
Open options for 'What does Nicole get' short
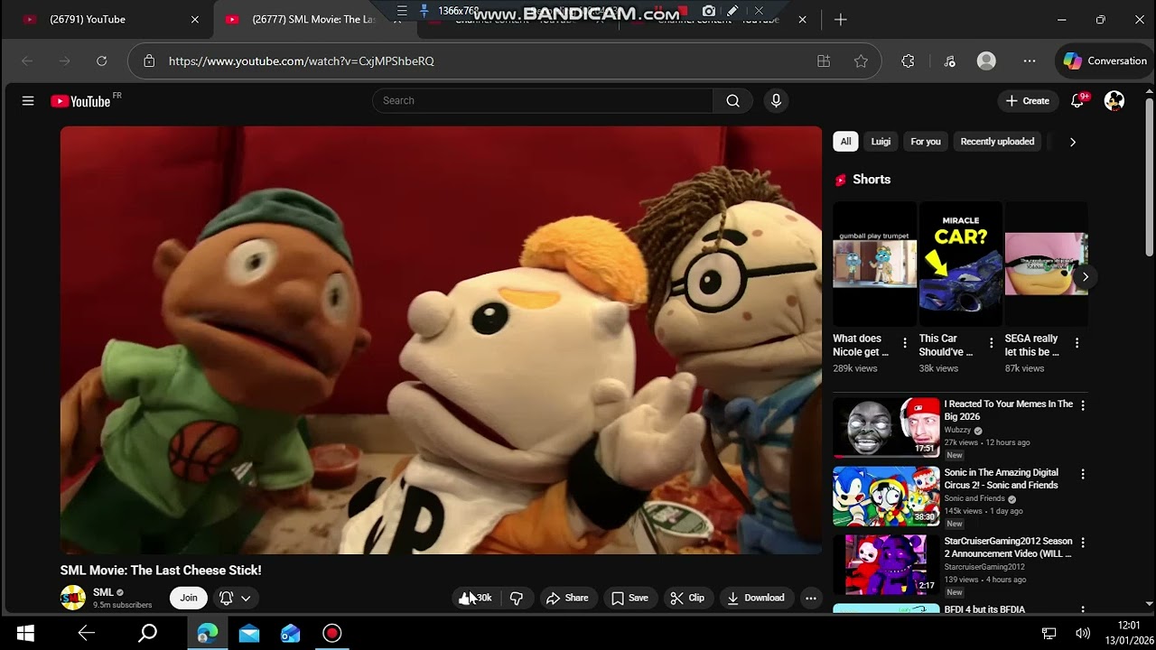pyautogui.click(x=905, y=343)
